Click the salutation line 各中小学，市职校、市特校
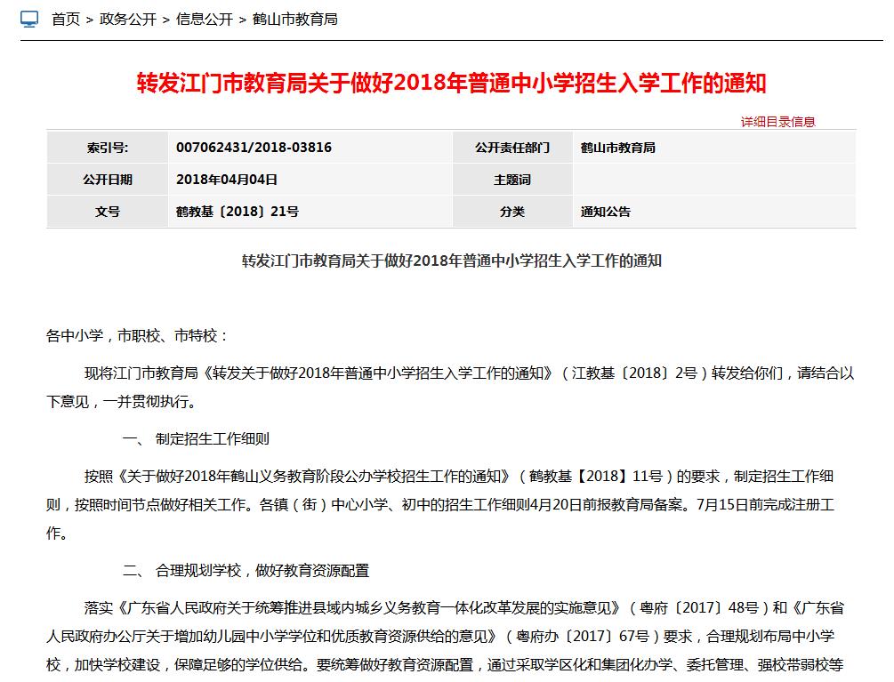The height and width of the screenshot is (682, 894). pyautogui.click(x=138, y=336)
